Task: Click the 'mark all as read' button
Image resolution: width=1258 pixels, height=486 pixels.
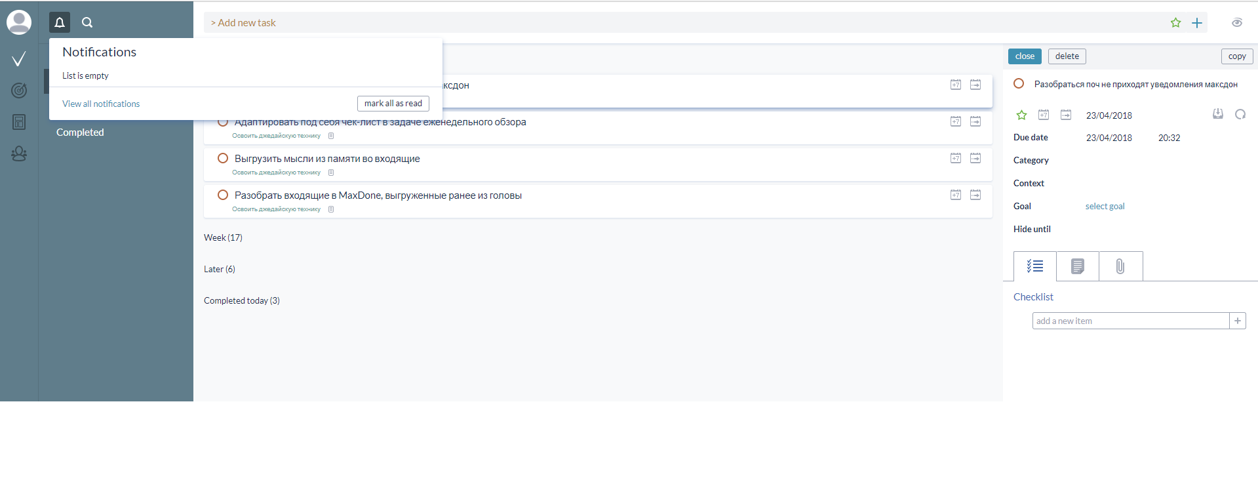Action: tap(393, 104)
